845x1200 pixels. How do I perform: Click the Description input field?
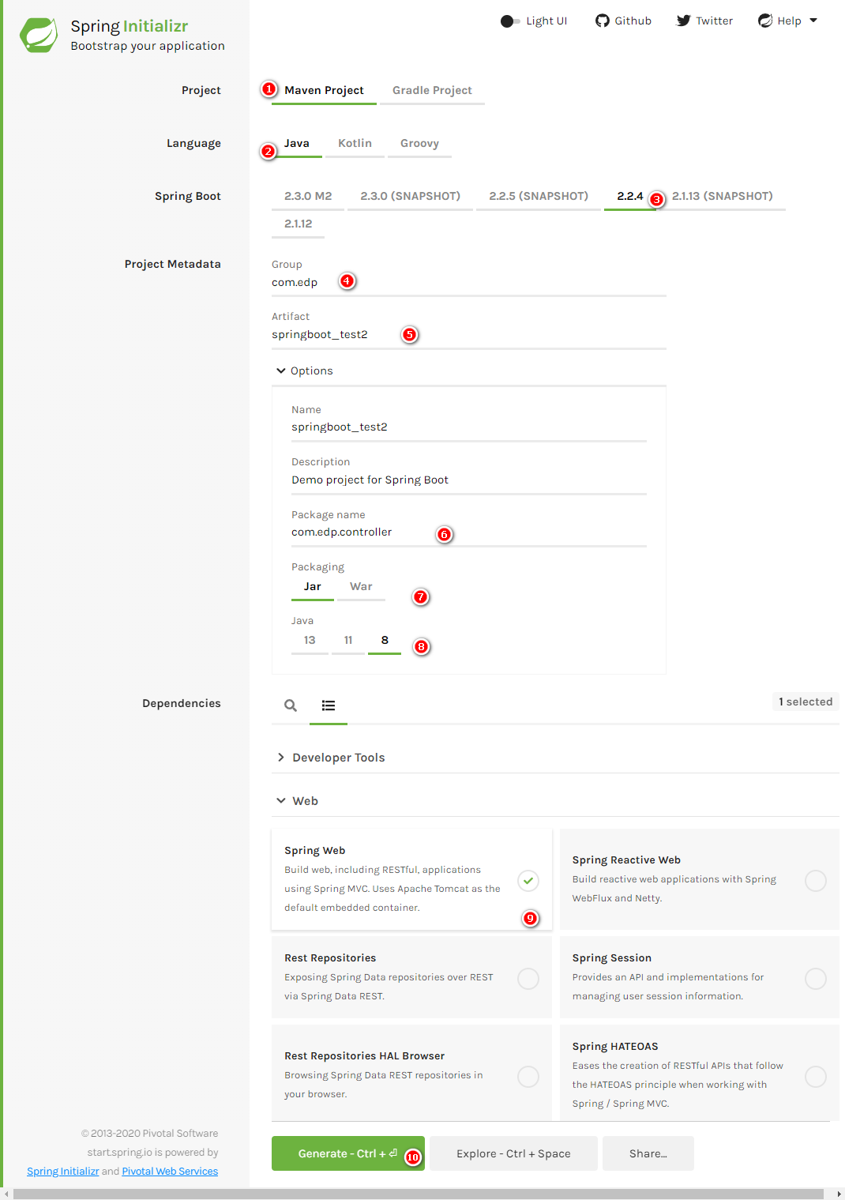469,480
